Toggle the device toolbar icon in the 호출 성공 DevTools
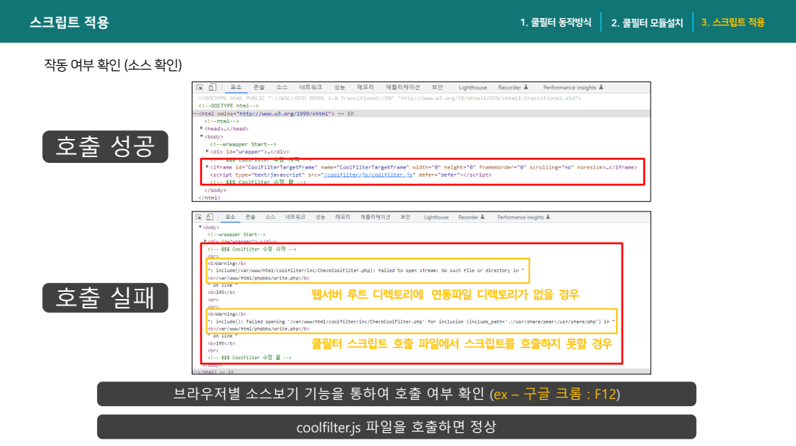 [213, 88]
